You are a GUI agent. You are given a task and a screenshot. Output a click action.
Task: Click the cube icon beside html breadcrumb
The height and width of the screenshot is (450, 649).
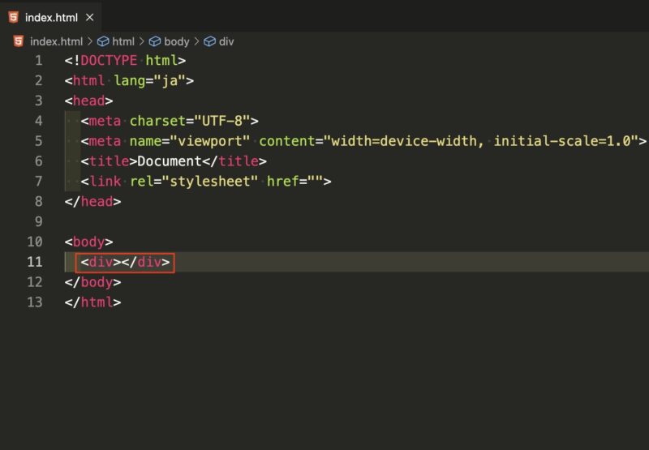[x=103, y=41]
